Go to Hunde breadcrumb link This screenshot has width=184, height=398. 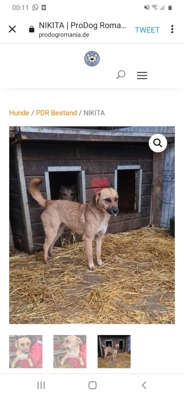point(19,113)
